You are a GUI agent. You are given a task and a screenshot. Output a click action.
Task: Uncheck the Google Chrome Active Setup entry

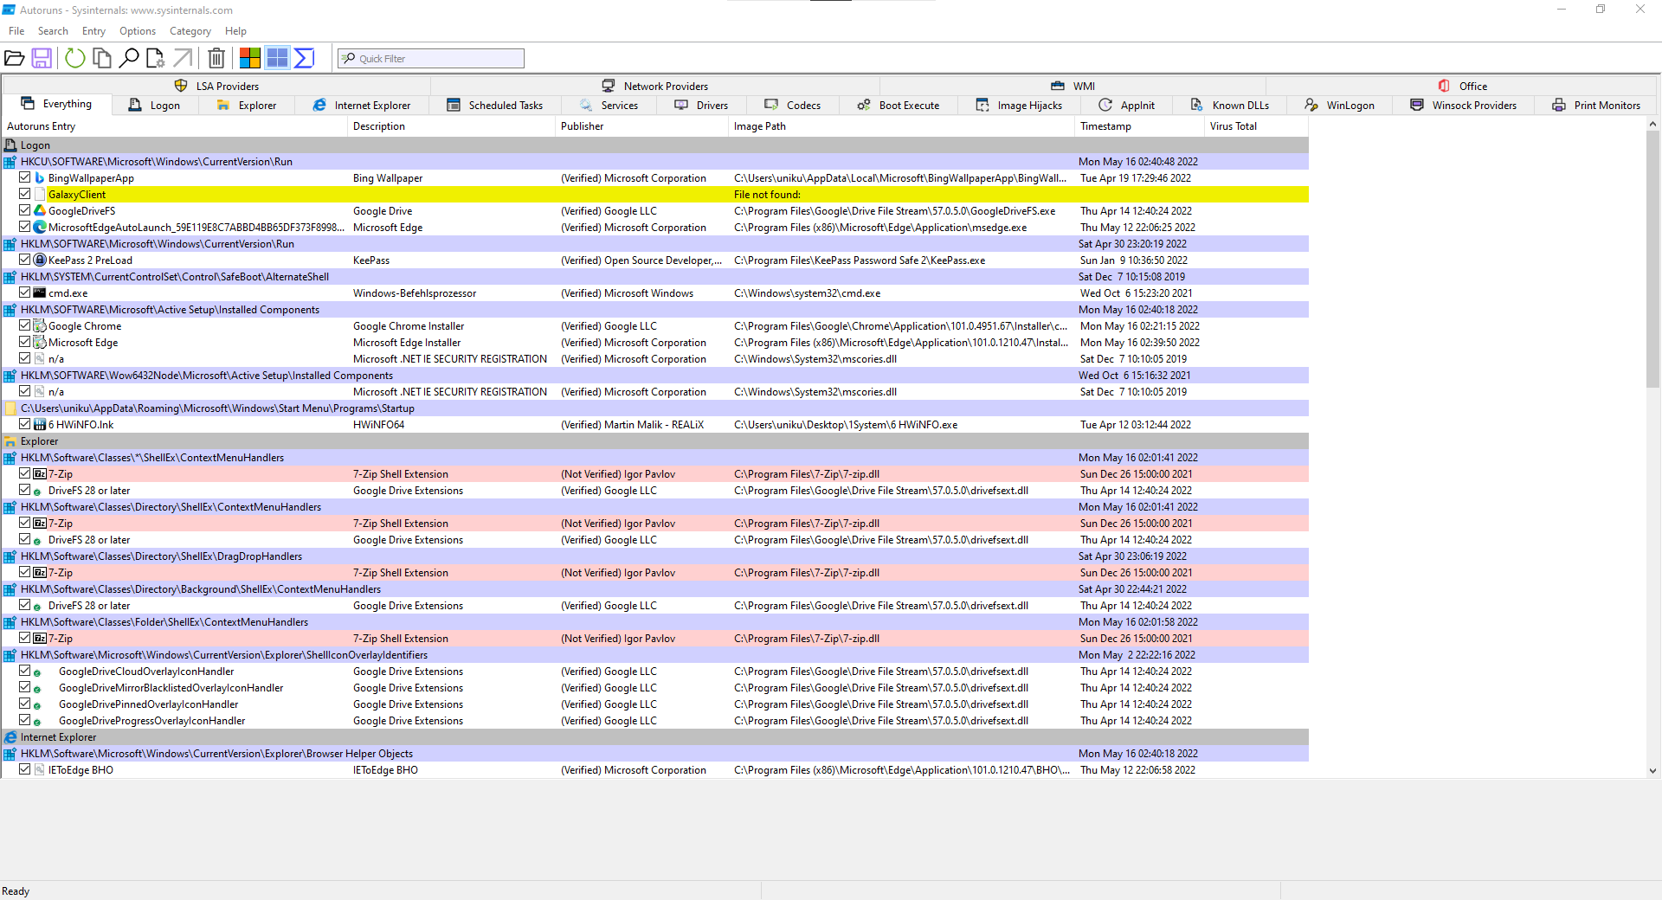(x=25, y=325)
